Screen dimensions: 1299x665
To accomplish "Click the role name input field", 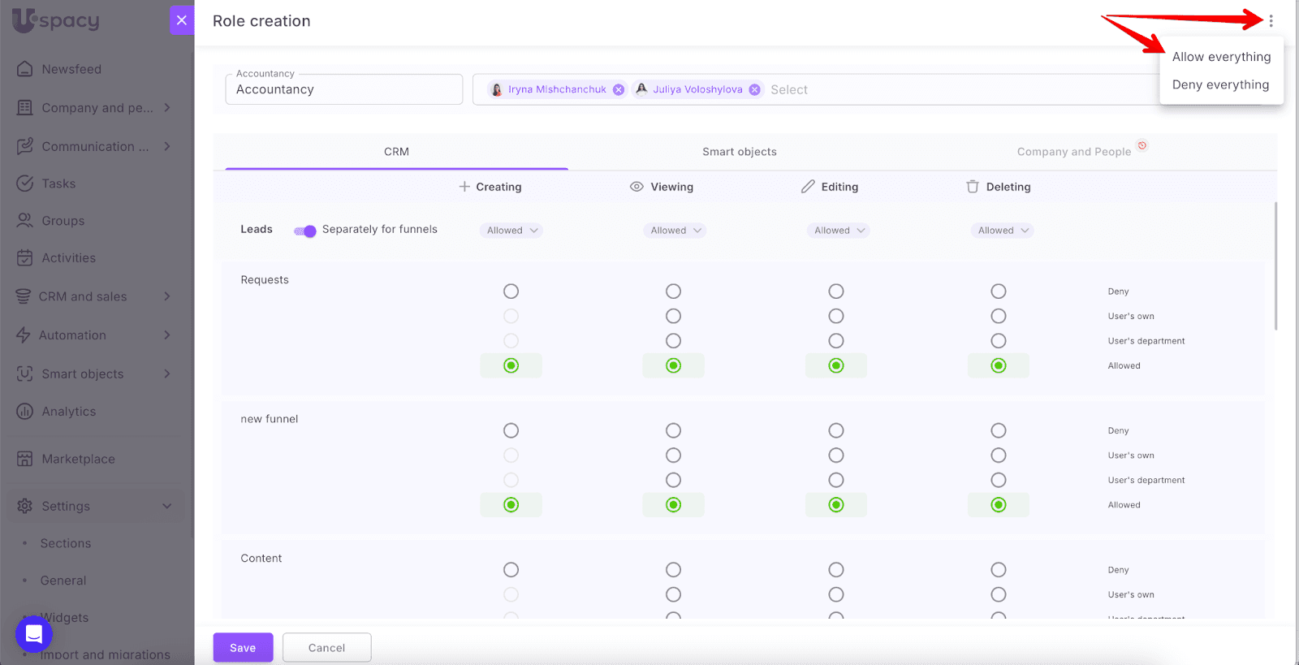I will [343, 90].
